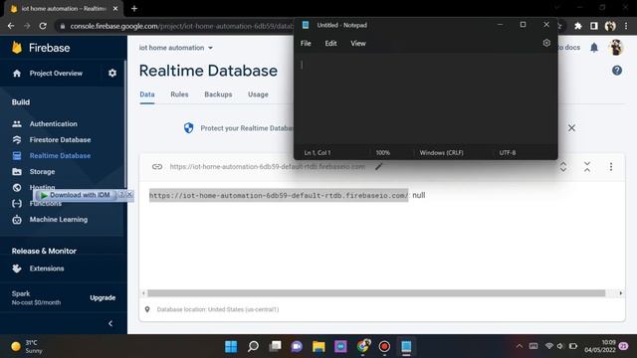Click the copy database link icon

coord(157,167)
